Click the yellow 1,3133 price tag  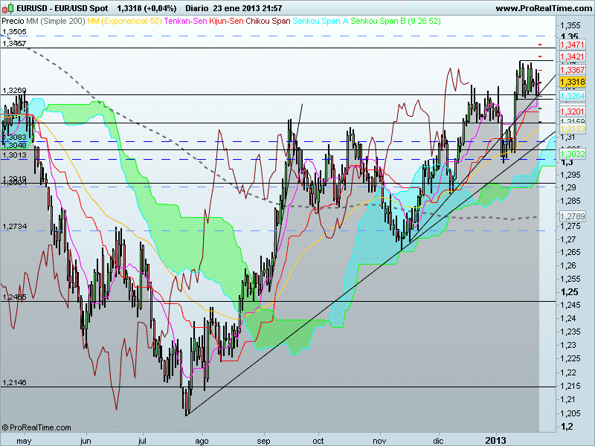point(572,129)
